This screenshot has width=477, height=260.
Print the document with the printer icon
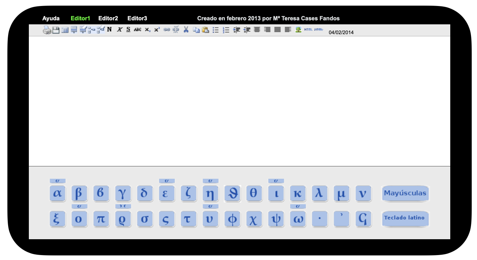(47, 30)
